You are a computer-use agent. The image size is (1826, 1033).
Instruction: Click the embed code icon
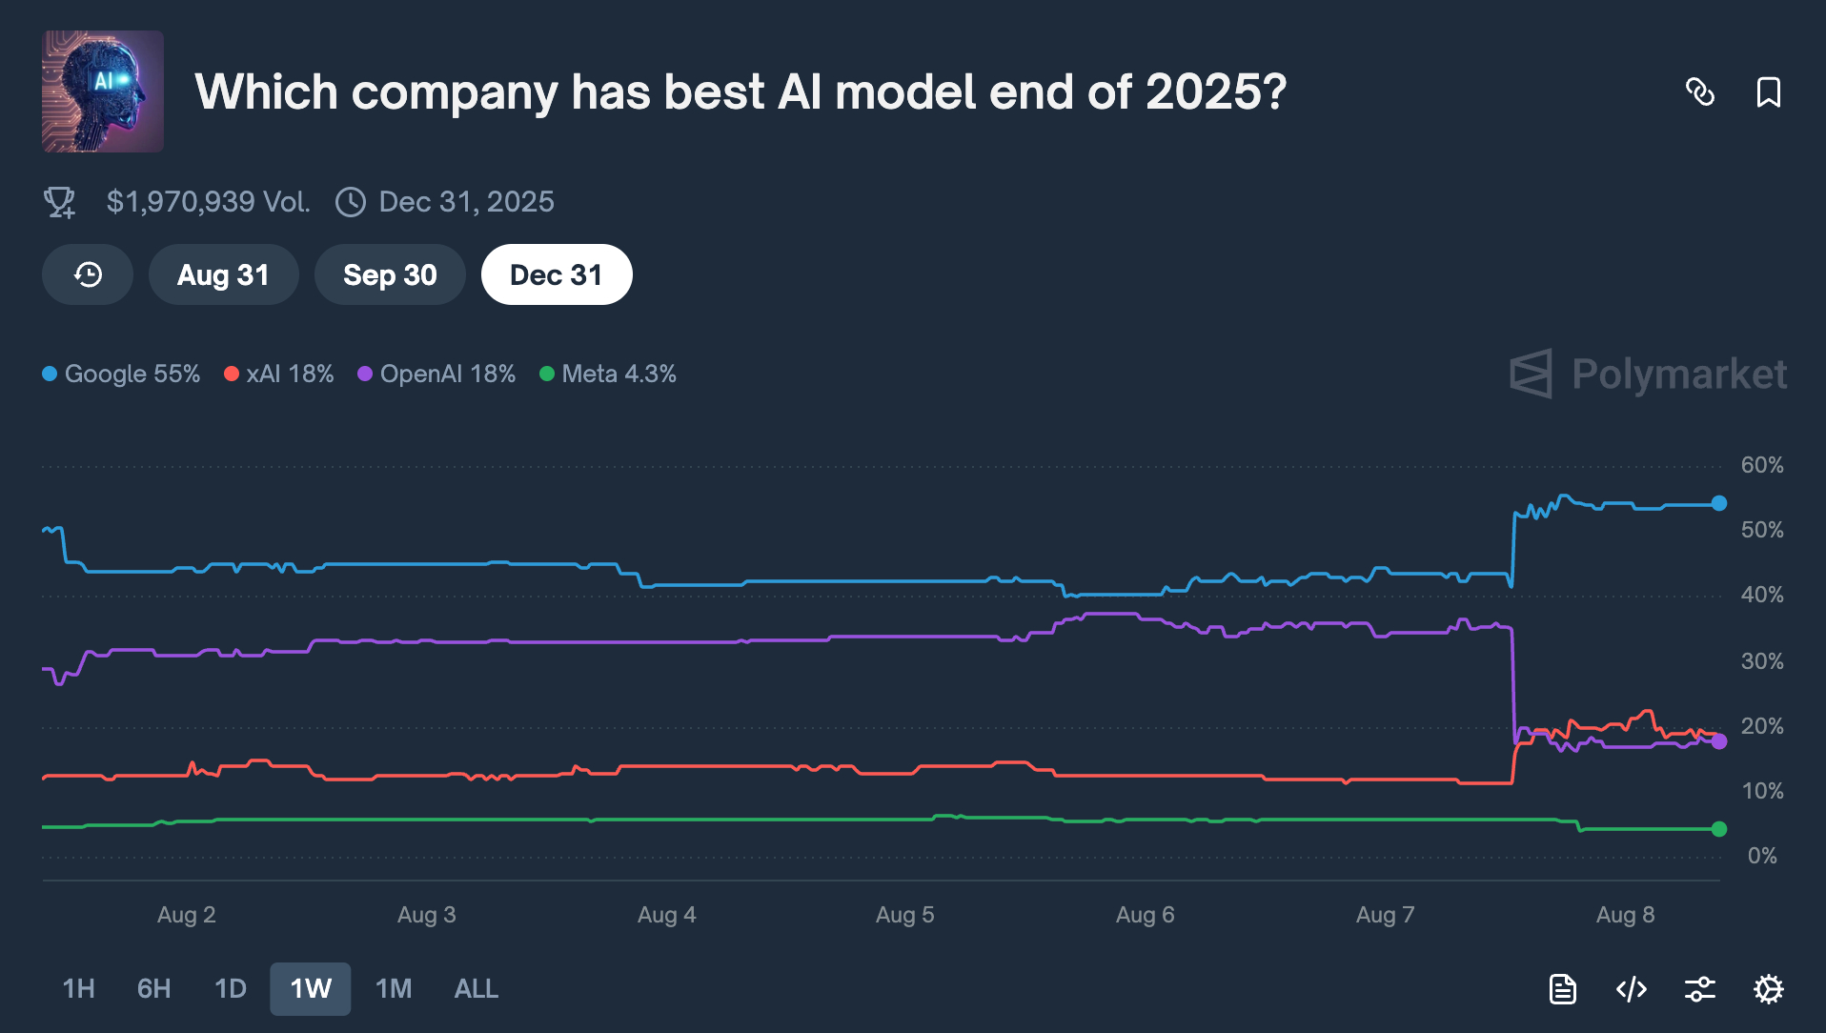tap(1631, 989)
